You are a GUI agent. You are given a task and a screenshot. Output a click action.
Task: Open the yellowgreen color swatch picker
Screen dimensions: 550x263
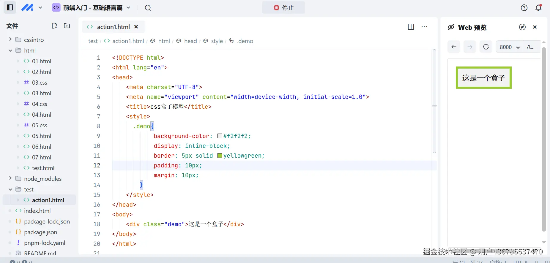pyautogui.click(x=220, y=156)
